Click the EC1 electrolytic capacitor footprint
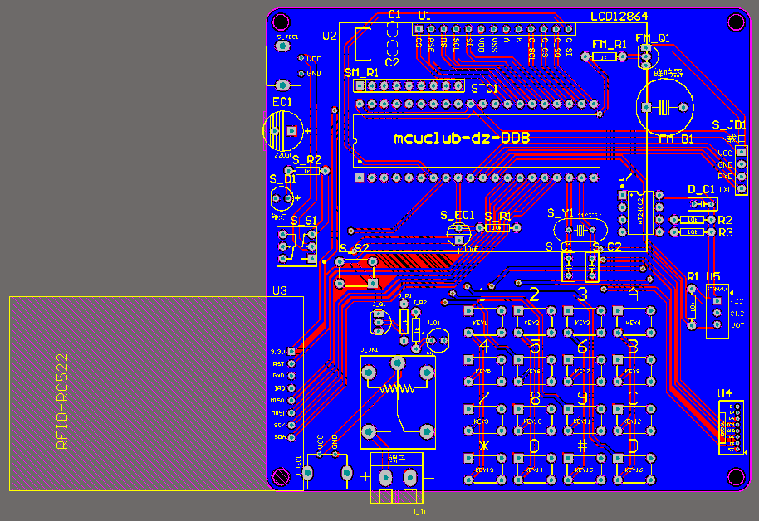Viewport: 759px width, 521px height. click(x=283, y=130)
